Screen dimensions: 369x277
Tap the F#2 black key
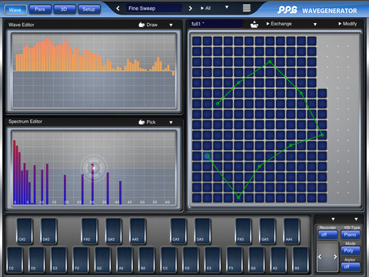pos(90,231)
